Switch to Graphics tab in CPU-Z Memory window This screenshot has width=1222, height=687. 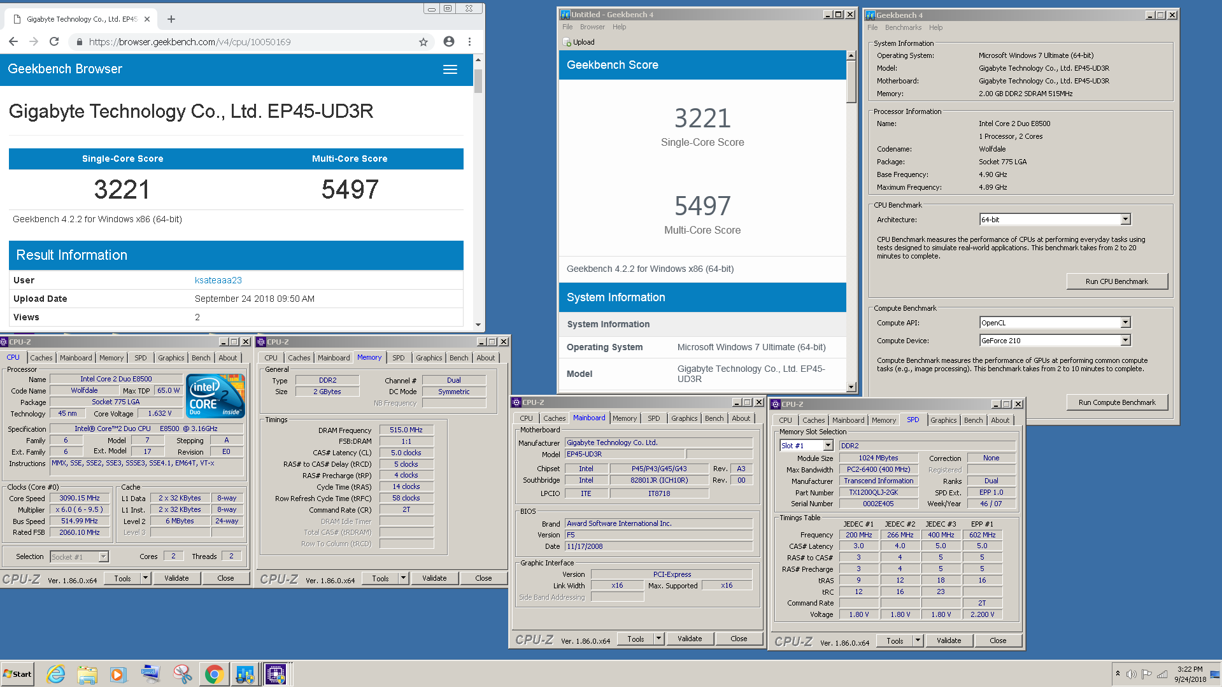429,358
